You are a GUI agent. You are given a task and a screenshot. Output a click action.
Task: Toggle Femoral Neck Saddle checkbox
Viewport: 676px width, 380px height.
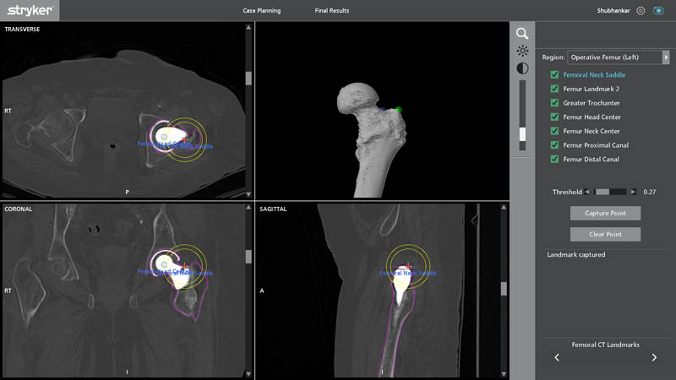click(x=554, y=74)
